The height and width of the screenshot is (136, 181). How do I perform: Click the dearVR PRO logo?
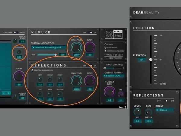pos(114,34)
